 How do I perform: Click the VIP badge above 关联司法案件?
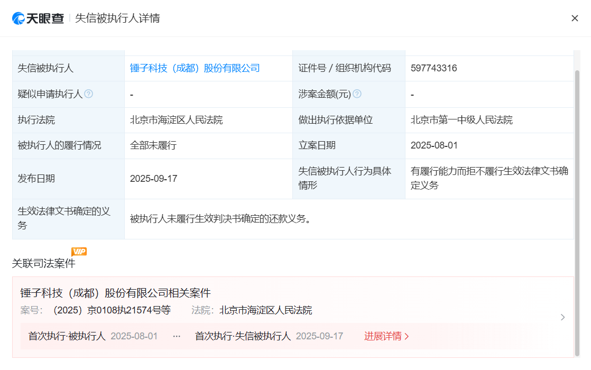click(x=79, y=252)
